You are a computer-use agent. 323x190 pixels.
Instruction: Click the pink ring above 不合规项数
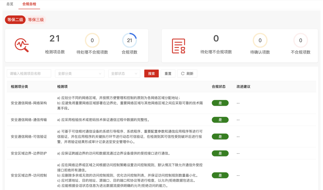[301, 40]
